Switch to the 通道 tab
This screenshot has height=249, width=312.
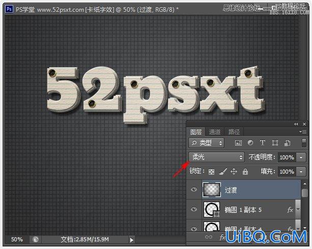(215, 132)
